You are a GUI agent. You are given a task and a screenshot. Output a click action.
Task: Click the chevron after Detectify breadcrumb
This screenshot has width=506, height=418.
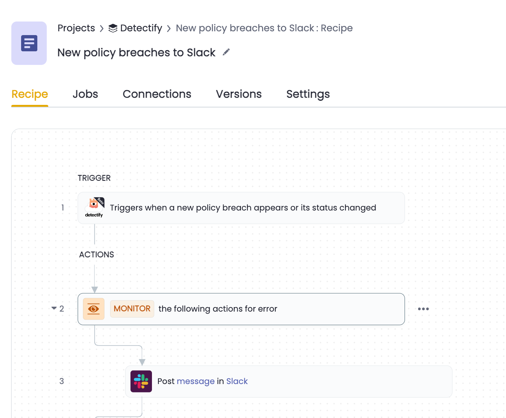tap(169, 29)
